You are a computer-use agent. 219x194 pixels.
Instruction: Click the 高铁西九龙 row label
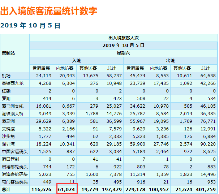(13, 83)
